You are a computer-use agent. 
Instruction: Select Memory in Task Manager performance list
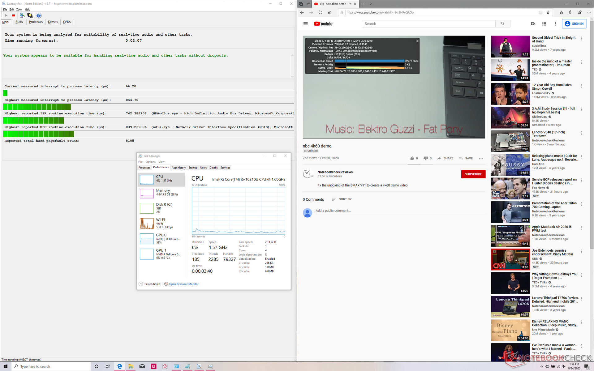161,193
